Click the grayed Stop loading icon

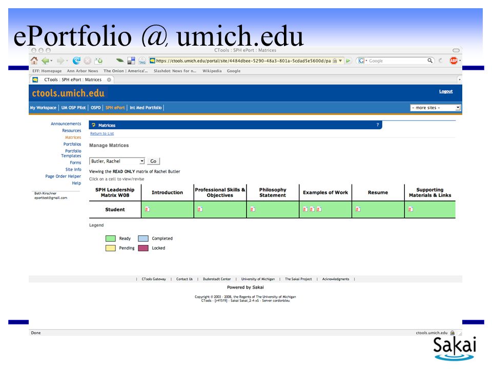click(x=88, y=60)
